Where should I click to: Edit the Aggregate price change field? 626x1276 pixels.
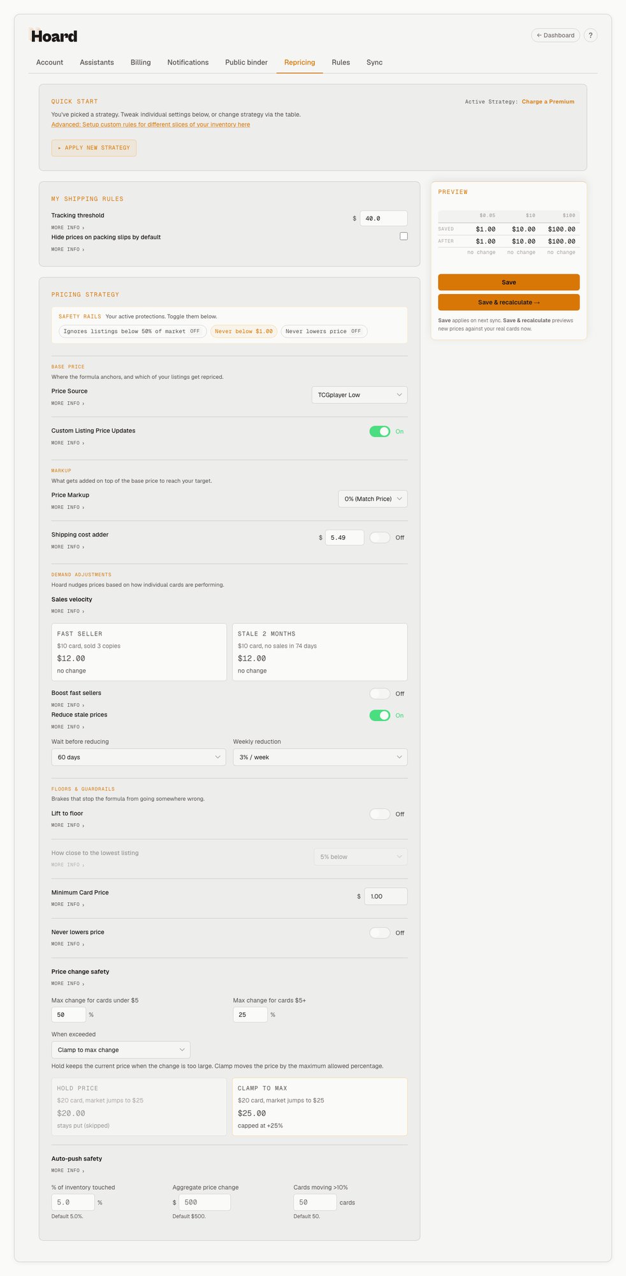205,1202
